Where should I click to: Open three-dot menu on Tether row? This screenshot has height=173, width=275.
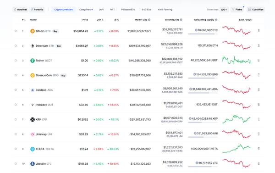tap(259, 60)
